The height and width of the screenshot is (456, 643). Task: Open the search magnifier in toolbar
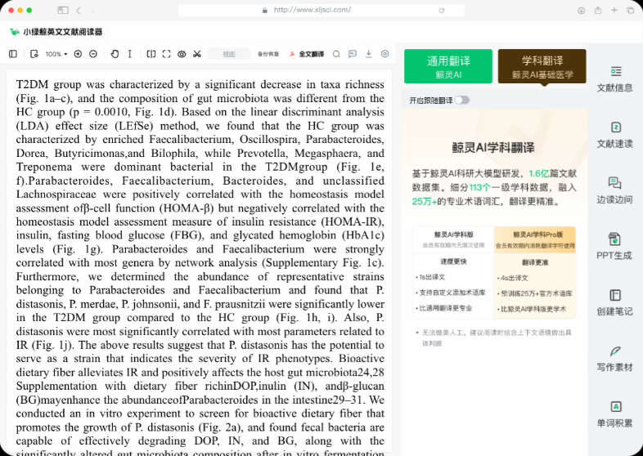pos(336,54)
